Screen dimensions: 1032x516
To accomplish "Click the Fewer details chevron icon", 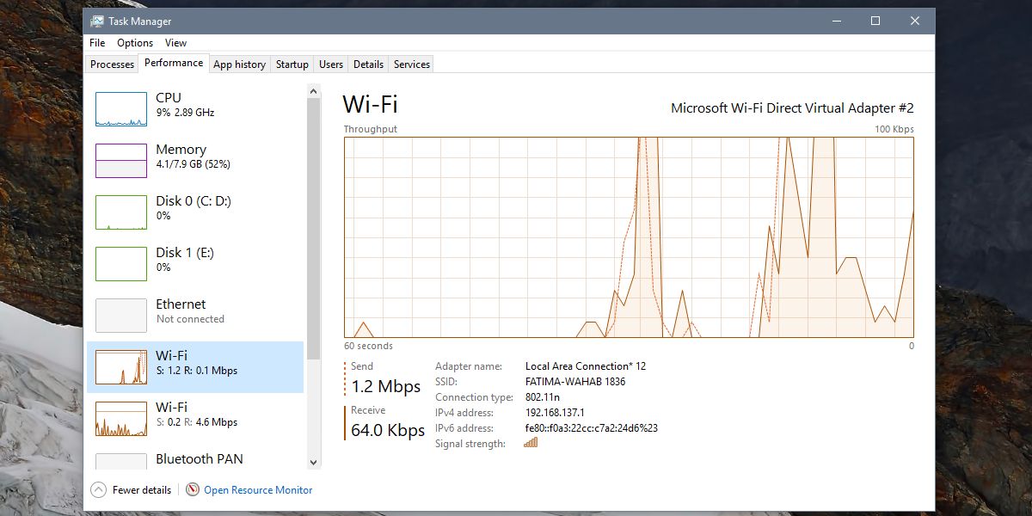I will tap(98, 489).
